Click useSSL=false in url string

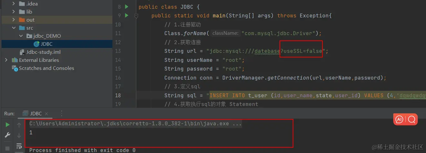coord(303,51)
